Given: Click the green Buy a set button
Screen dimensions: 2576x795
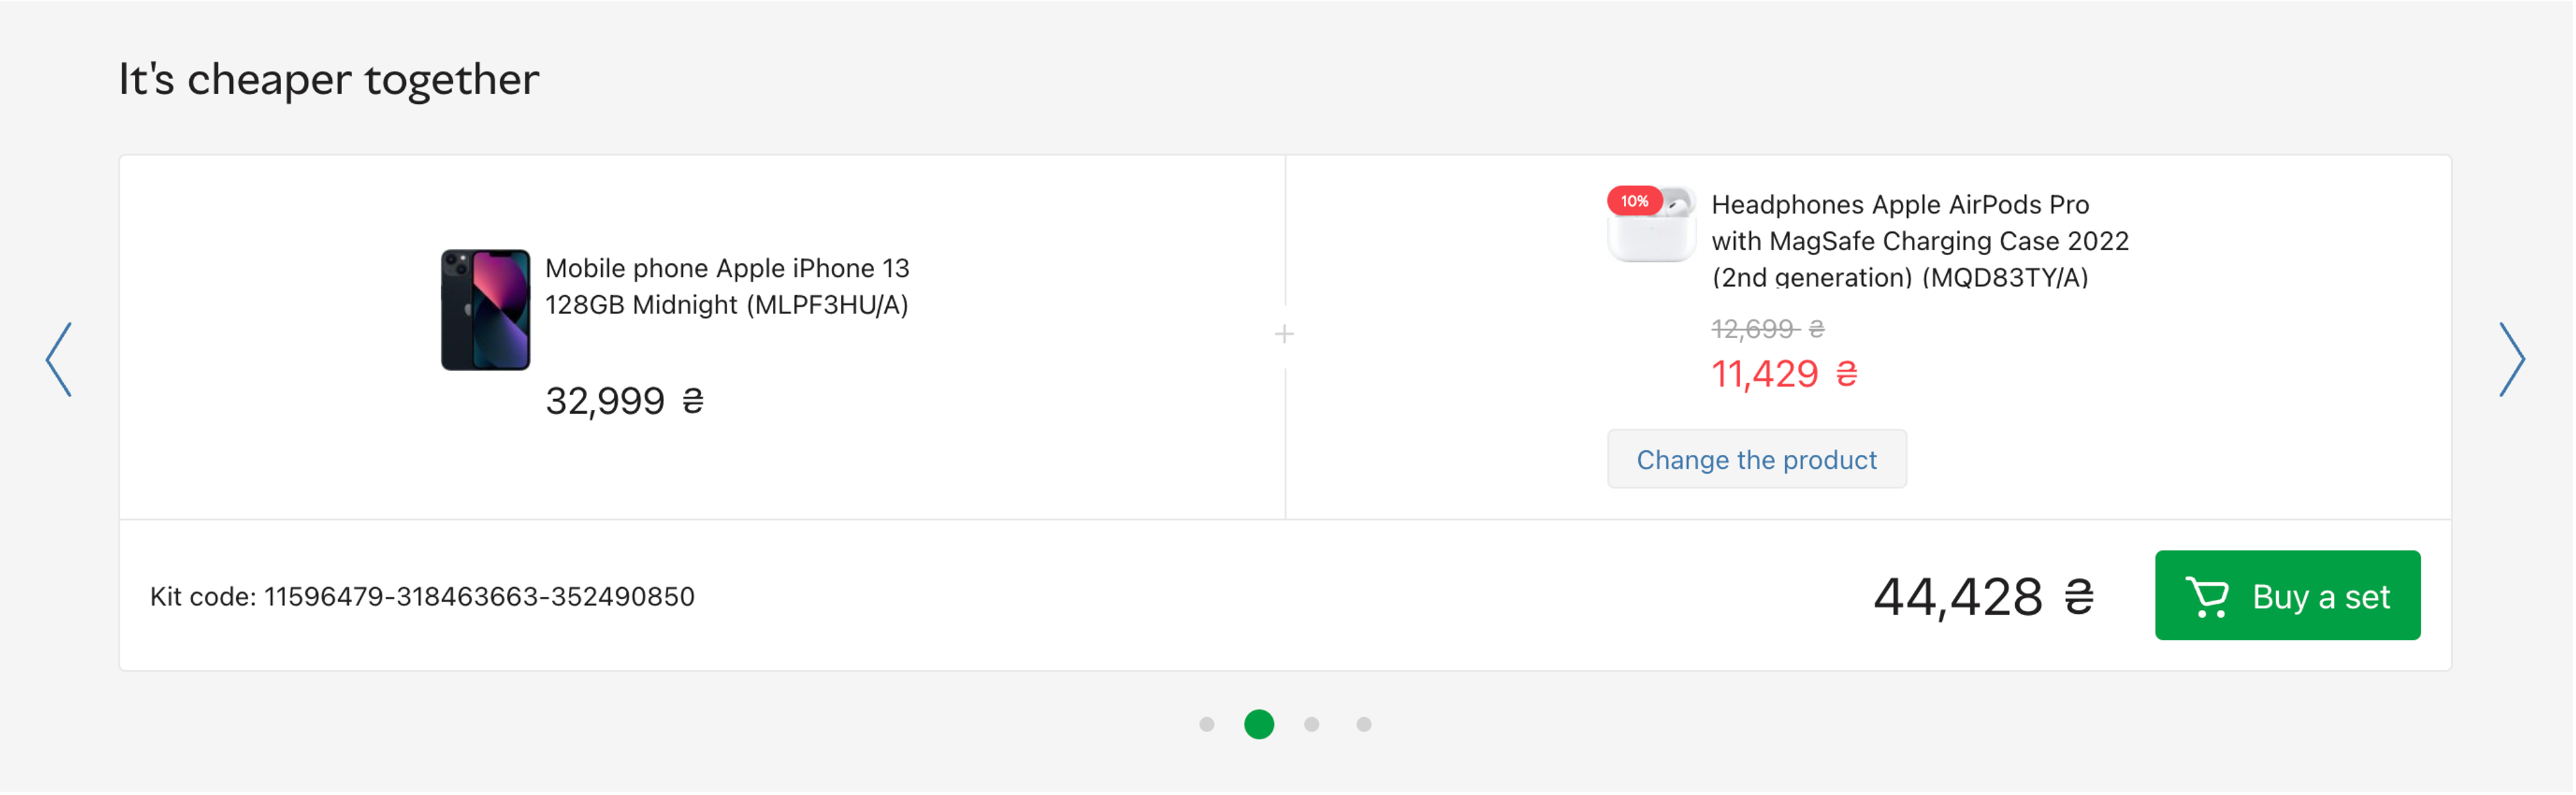Looking at the screenshot, I should (2287, 596).
